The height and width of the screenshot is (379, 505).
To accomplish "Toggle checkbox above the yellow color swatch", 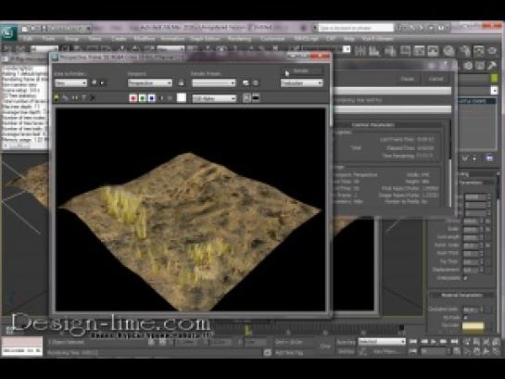I will (465, 318).
